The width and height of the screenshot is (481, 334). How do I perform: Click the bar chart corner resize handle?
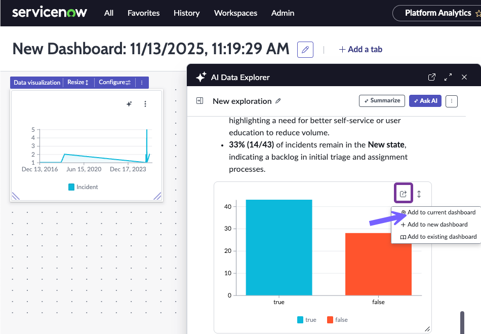[x=427, y=329]
